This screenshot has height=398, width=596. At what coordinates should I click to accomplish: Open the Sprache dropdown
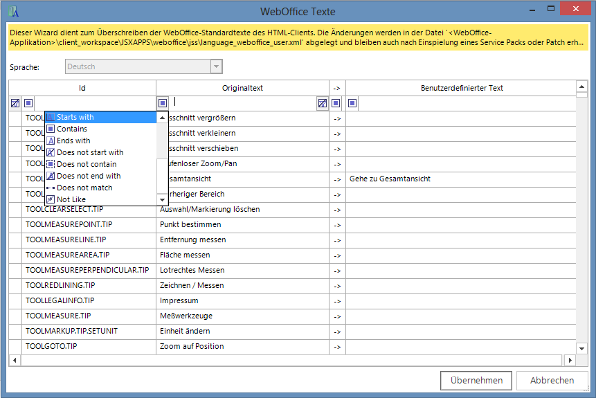pos(217,66)
